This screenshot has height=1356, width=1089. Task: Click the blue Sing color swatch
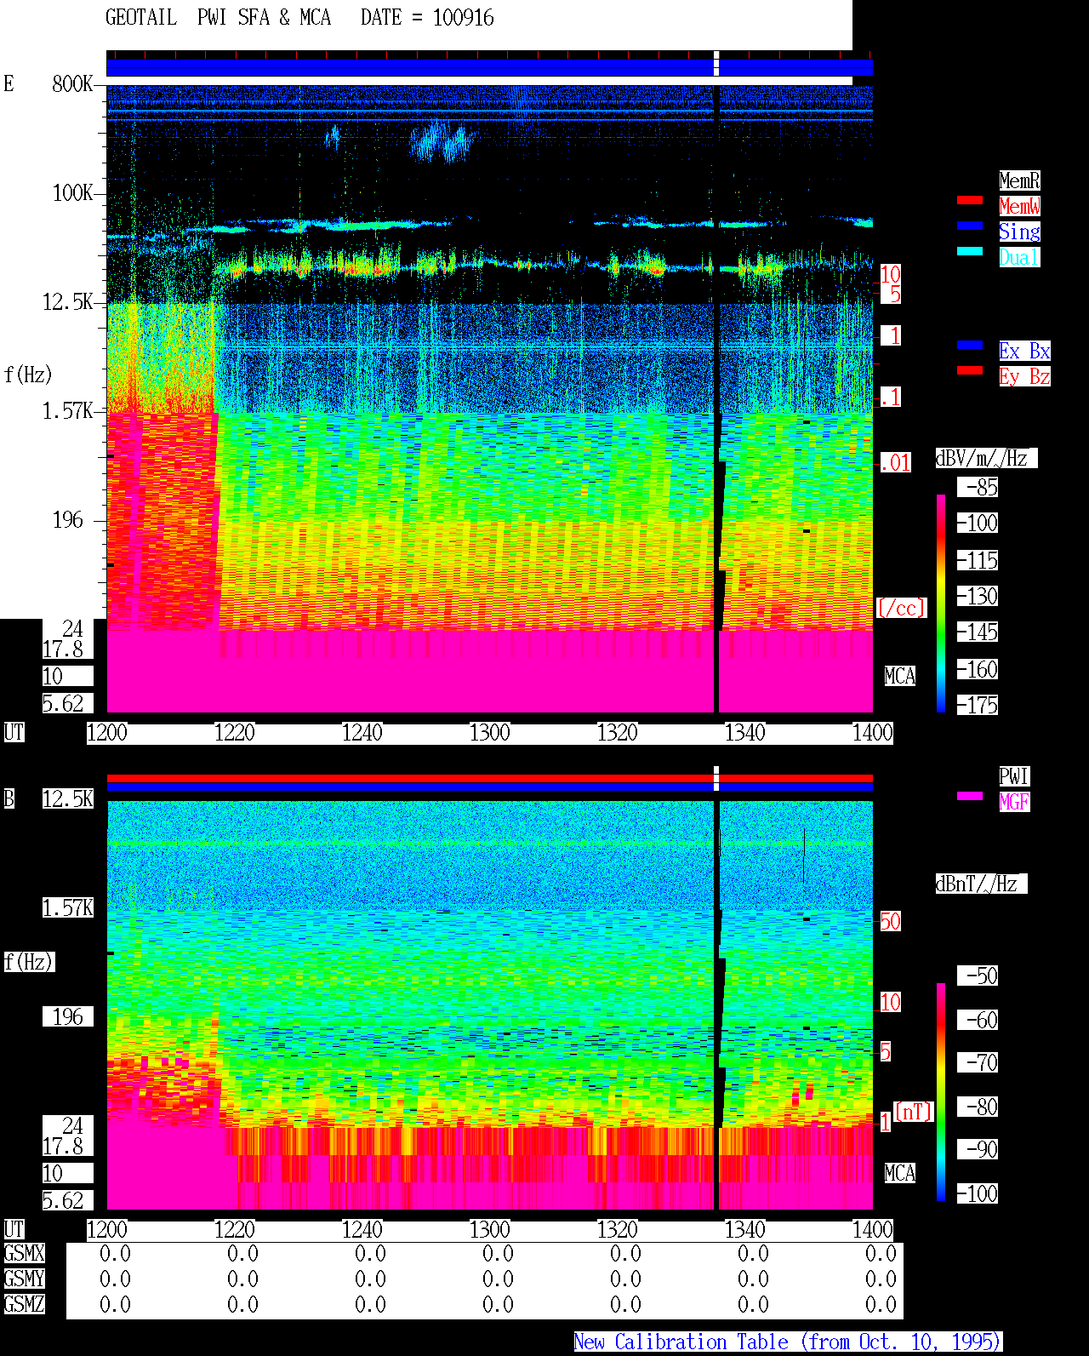(x=970, y=226)
